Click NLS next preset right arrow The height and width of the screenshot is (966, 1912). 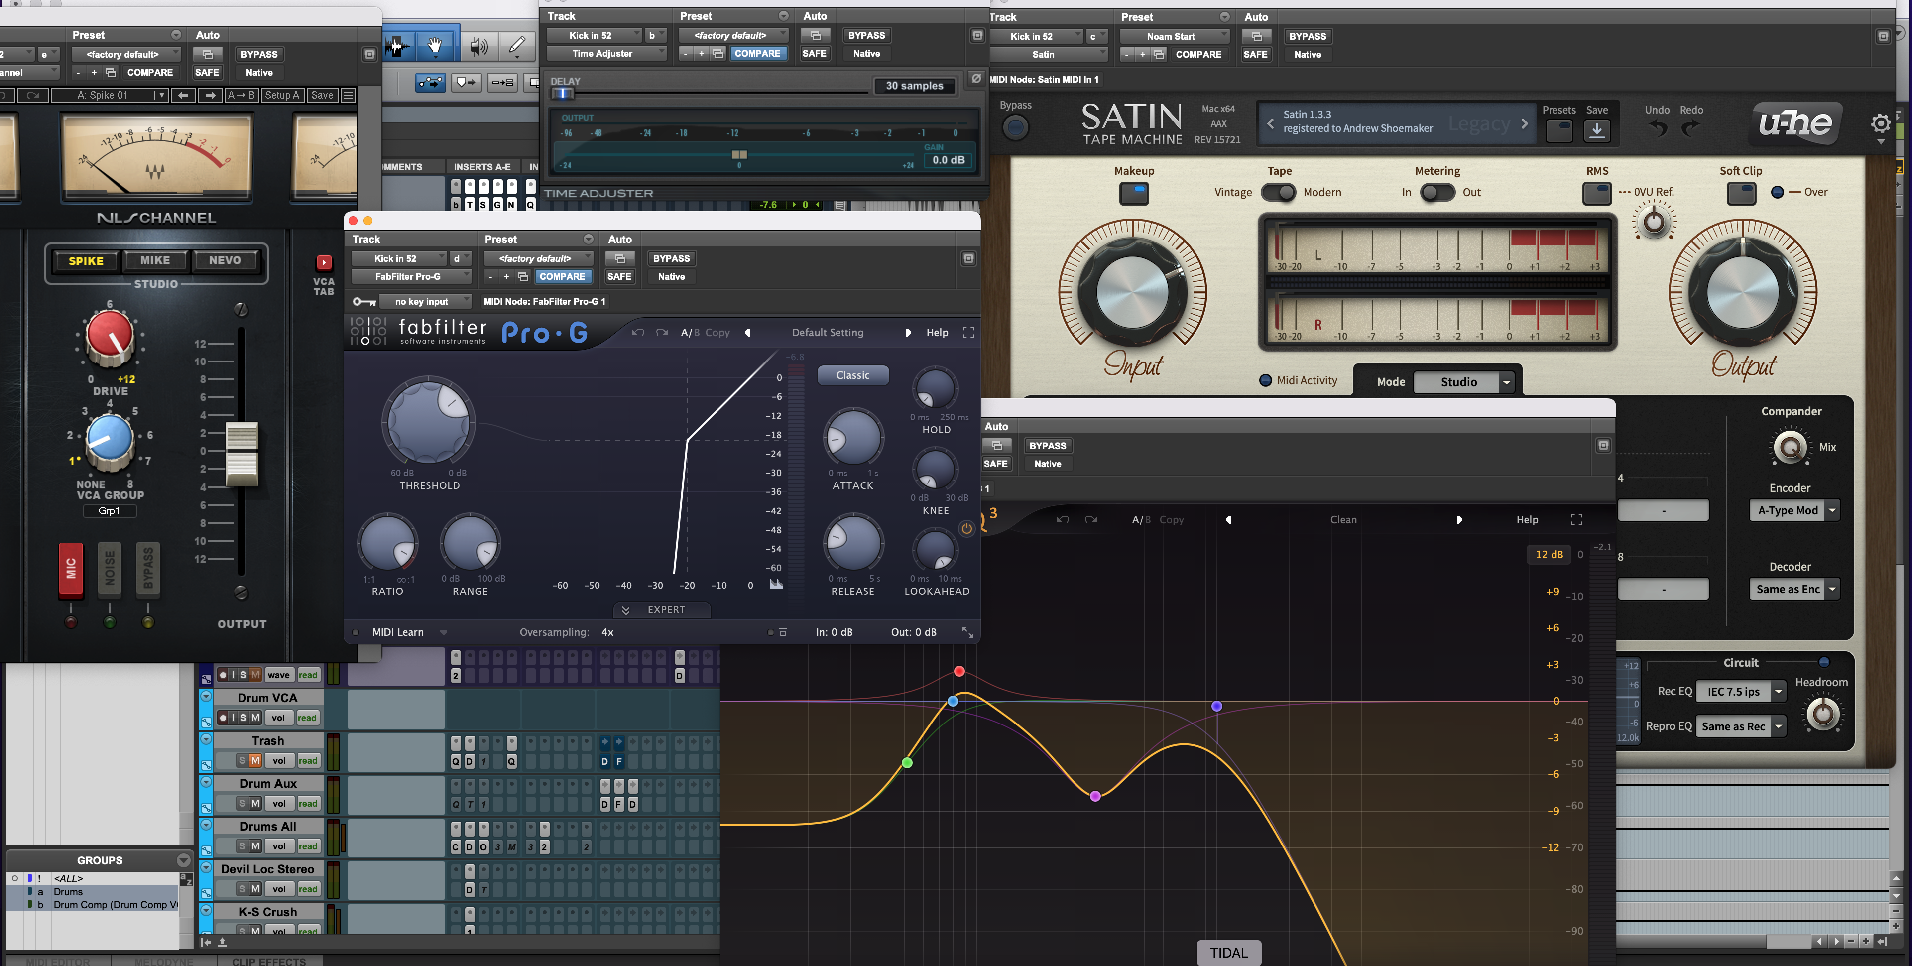211,95
